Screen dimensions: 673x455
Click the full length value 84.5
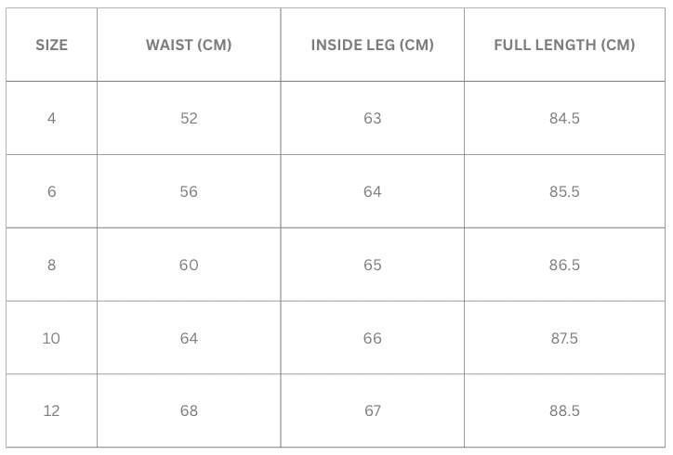coord(564,118)
